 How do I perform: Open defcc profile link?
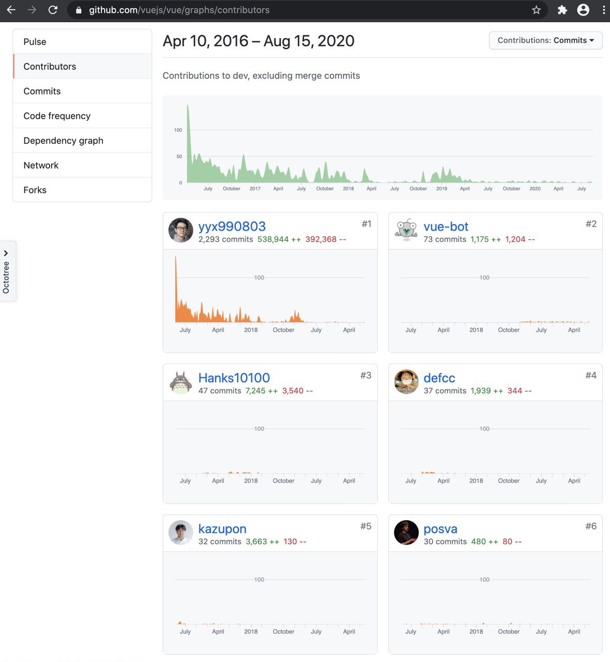coord(439,378)
